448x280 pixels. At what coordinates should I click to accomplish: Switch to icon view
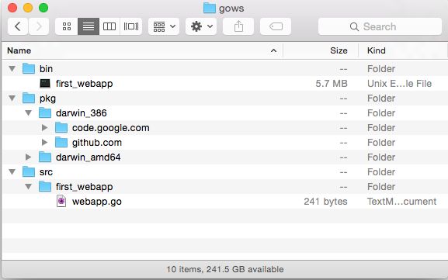click(x=67, y=26)
